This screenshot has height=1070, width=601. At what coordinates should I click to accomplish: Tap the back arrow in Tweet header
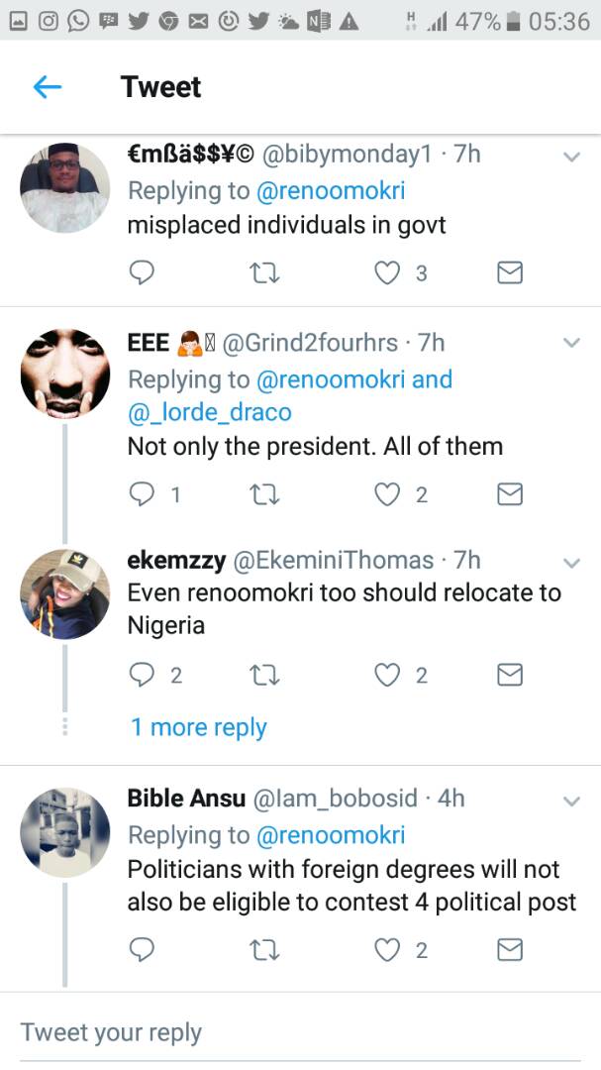48,87
